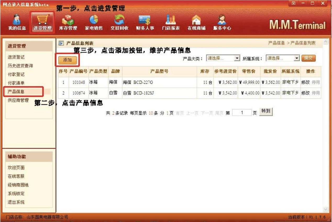This screenshot has width=332, height=222.
Task: Click retail price ¥49,999.00 cell
Action: tap(249, 82)
